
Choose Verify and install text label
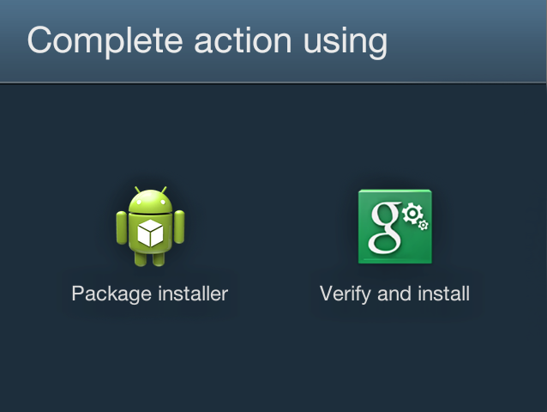[394, 294]
